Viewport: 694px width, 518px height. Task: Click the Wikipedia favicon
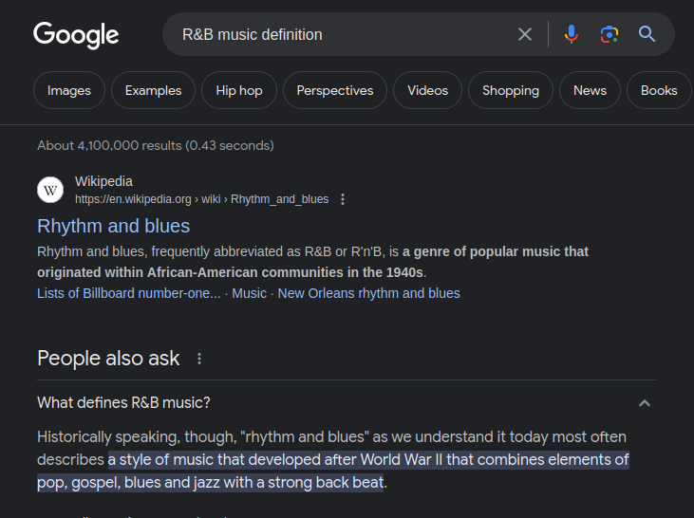tap(50, 190)
